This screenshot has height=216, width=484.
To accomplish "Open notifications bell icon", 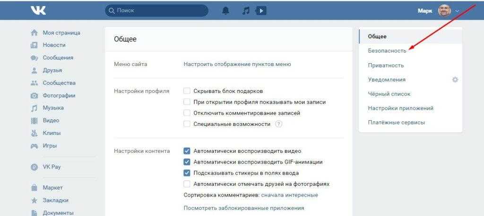I will (226, 10).
